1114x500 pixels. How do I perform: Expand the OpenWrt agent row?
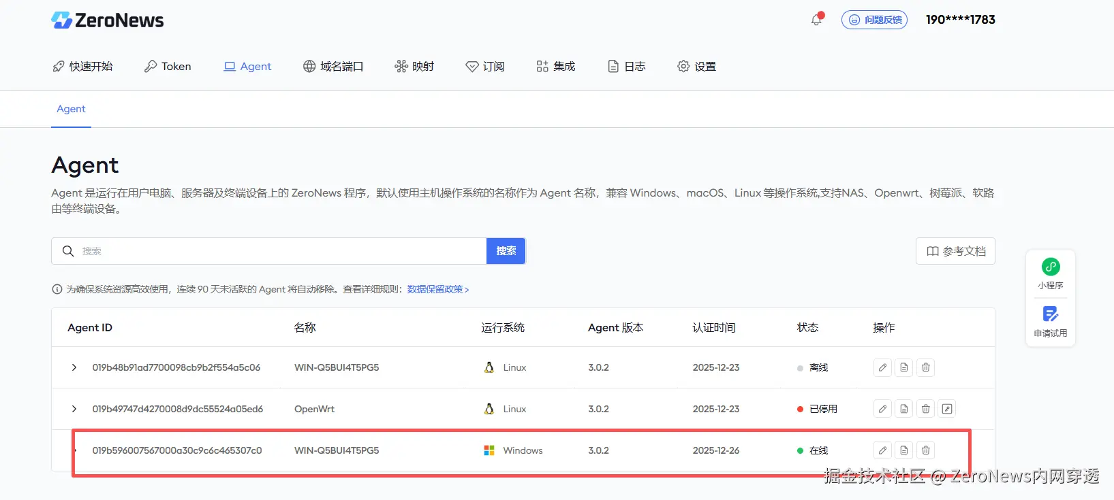coord(74,409)
